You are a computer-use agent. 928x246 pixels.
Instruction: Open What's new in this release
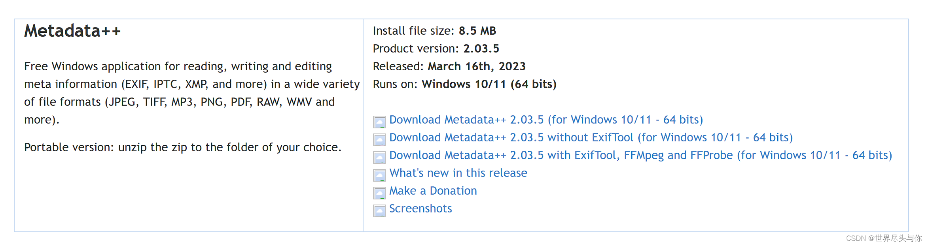coord(458,173)
